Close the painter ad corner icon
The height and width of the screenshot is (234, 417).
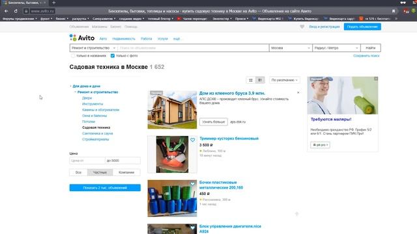pyautogui.click(x=376, y=79)
